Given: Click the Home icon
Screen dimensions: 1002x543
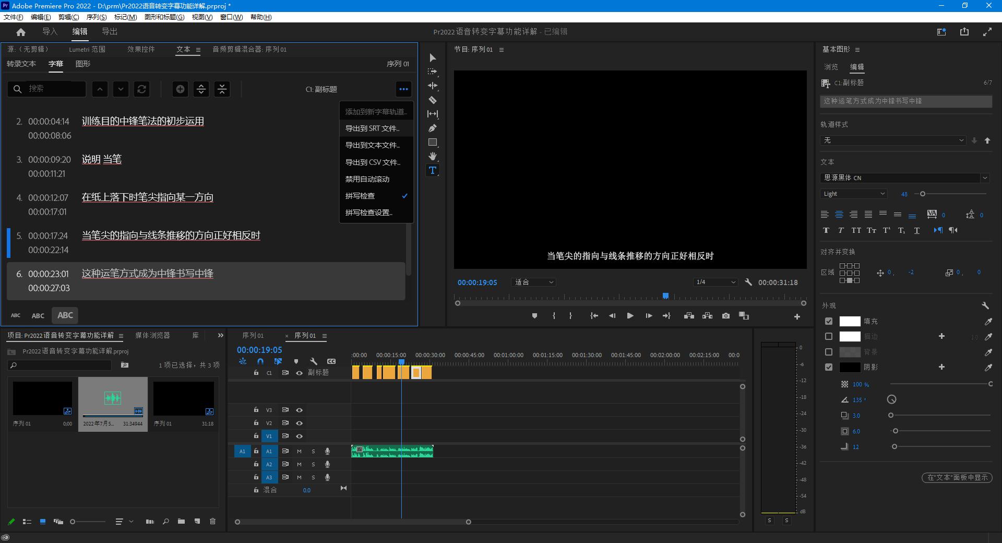Looking at the screenshot, I should (21, 32).
